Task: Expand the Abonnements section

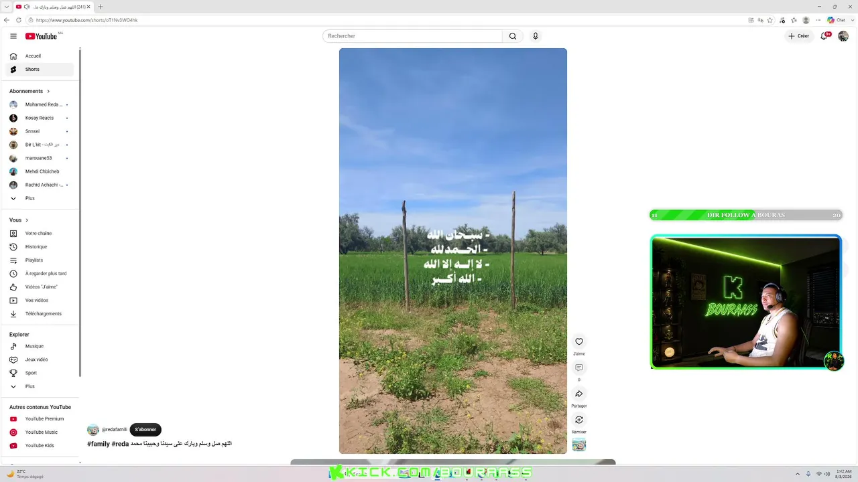Action: pyautogui.click(x=29, y=91)
